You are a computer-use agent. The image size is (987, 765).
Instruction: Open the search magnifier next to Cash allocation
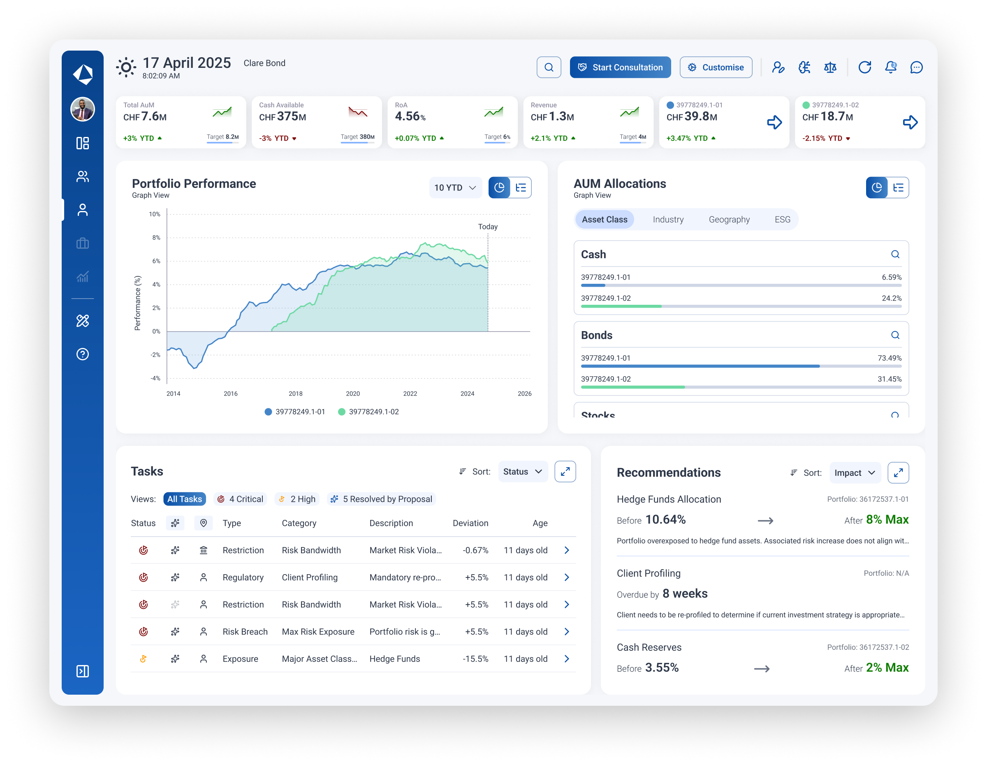[x=895, y=255]
